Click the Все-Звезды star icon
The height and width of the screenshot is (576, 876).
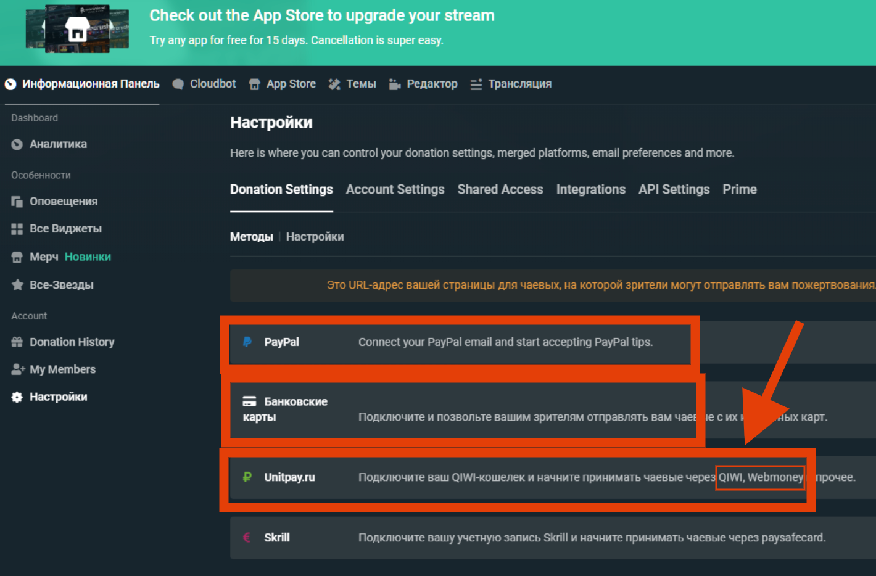click(x=17, y=285)
